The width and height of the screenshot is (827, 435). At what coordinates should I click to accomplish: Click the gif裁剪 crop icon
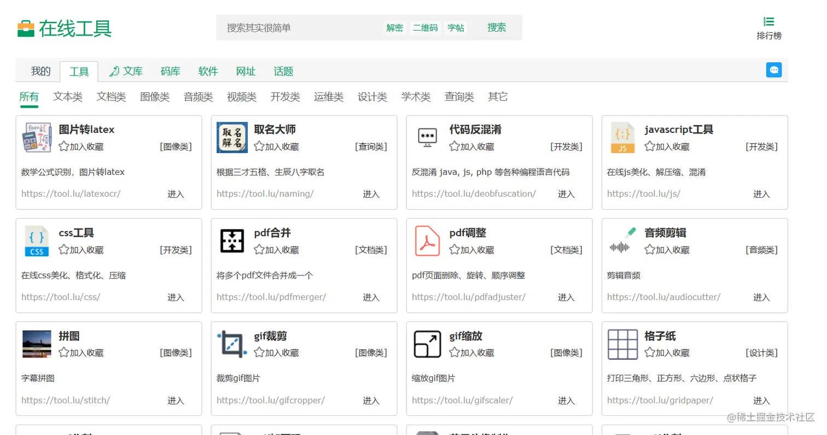[x=232, y=344]
